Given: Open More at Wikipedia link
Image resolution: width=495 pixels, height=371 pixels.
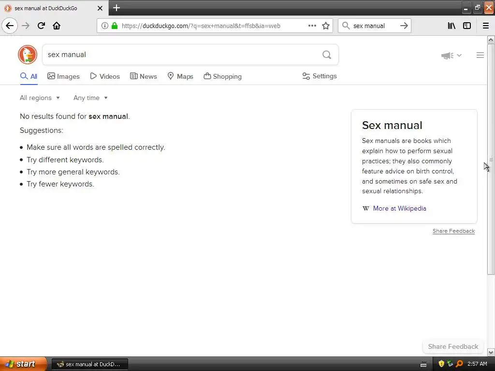Looking at the screenshot, I should 399,209.
